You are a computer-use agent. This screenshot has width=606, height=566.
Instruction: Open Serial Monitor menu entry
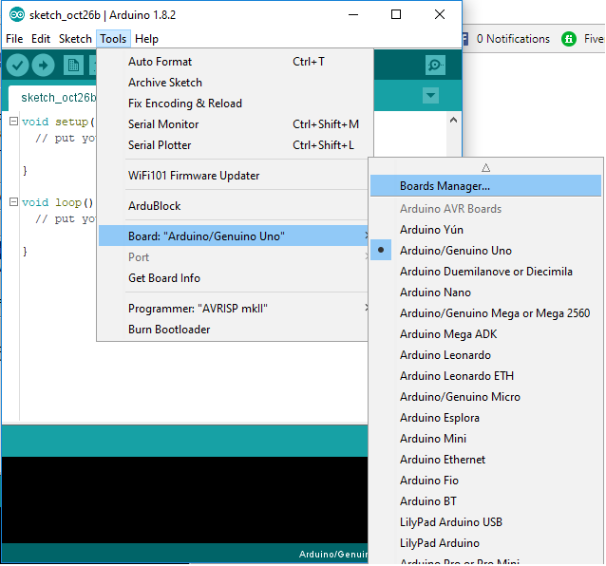(235, 124)
